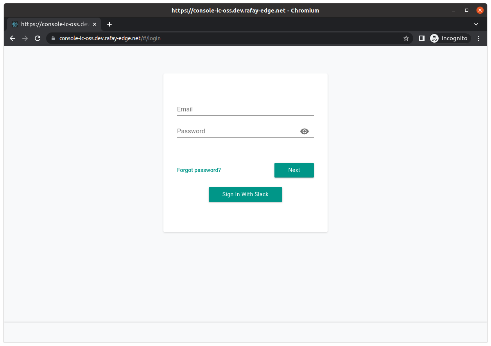Open a new tab with plus icon
491x346 pixels.
[x=109, y=24]
